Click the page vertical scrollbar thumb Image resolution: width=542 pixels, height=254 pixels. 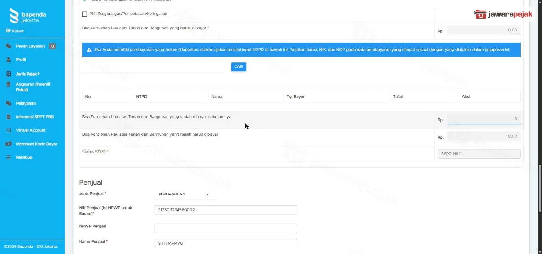pos(540,188)
